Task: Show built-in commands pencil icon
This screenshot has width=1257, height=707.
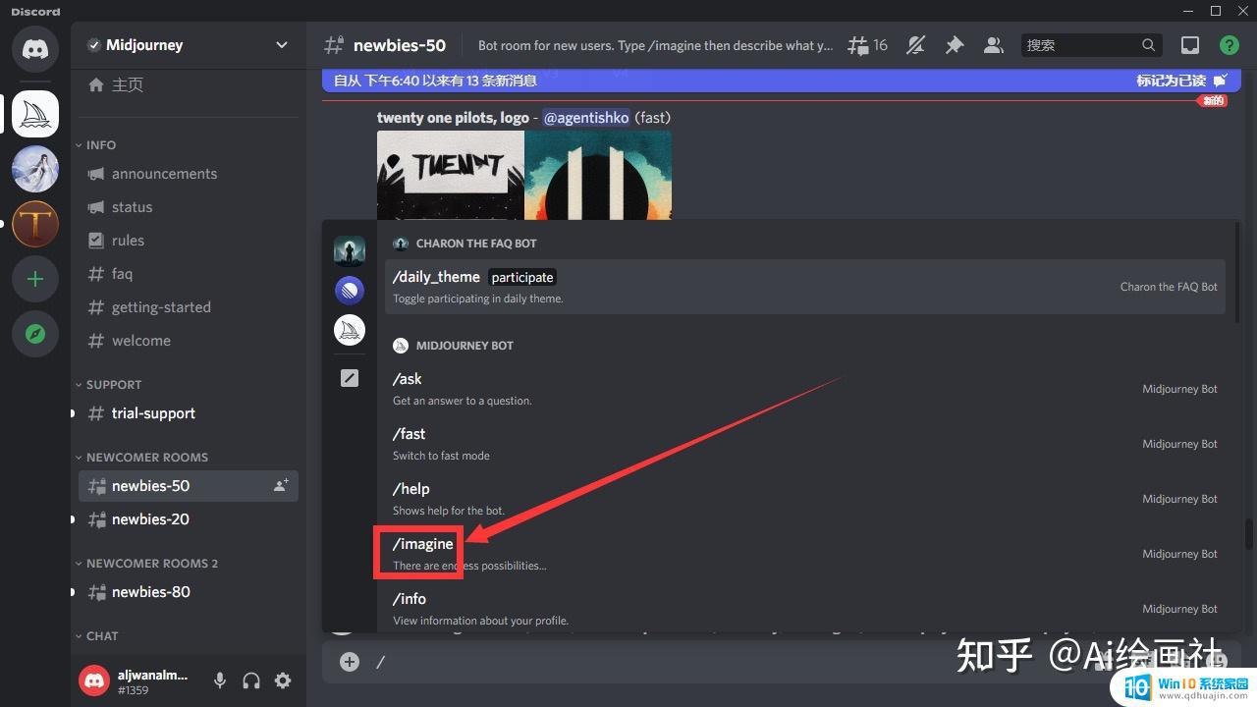Action: [x=350, y=378]
